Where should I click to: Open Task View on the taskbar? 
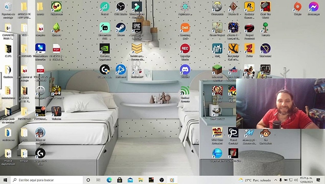pos(98,180)
